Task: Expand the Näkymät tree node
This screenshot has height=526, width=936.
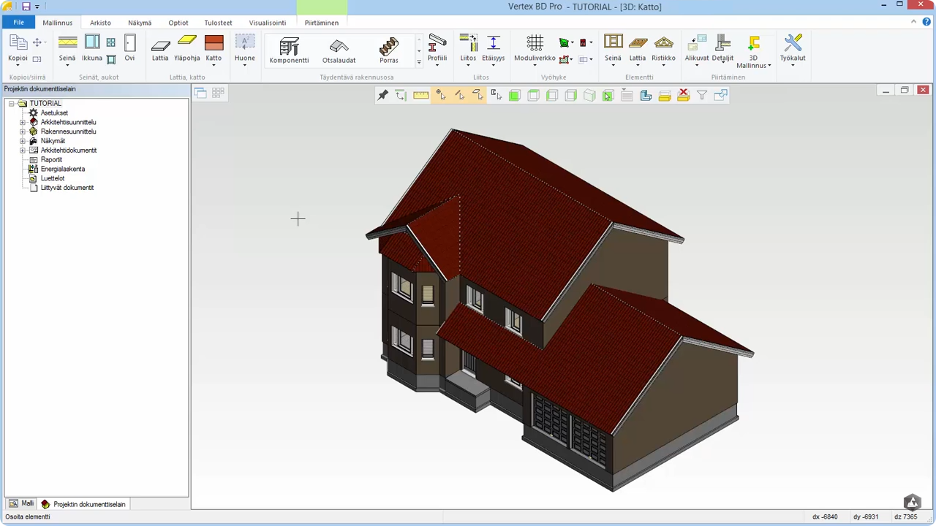Action: (x=23, y=141)
